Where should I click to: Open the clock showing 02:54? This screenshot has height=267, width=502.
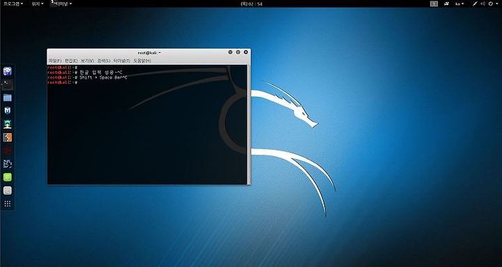click(x=251, y=4)
